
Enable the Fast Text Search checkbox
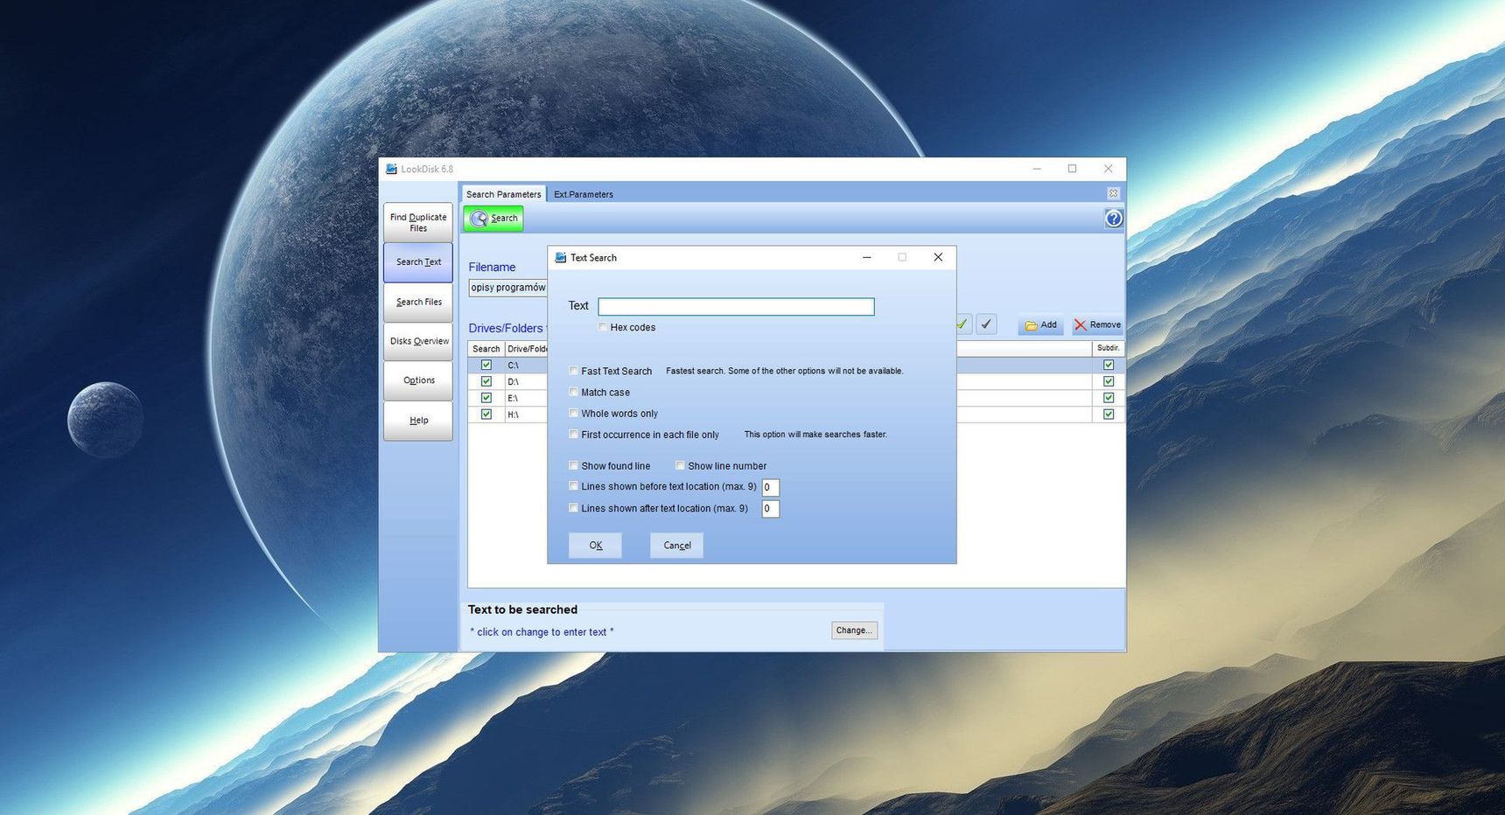coord(573,371)
